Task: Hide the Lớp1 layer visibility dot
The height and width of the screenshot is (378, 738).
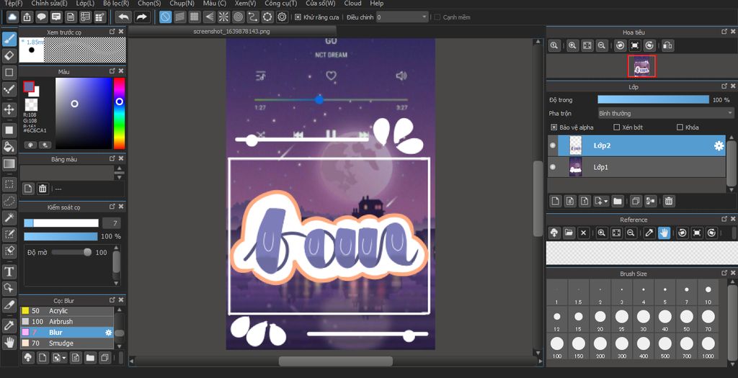Action: 553,167
